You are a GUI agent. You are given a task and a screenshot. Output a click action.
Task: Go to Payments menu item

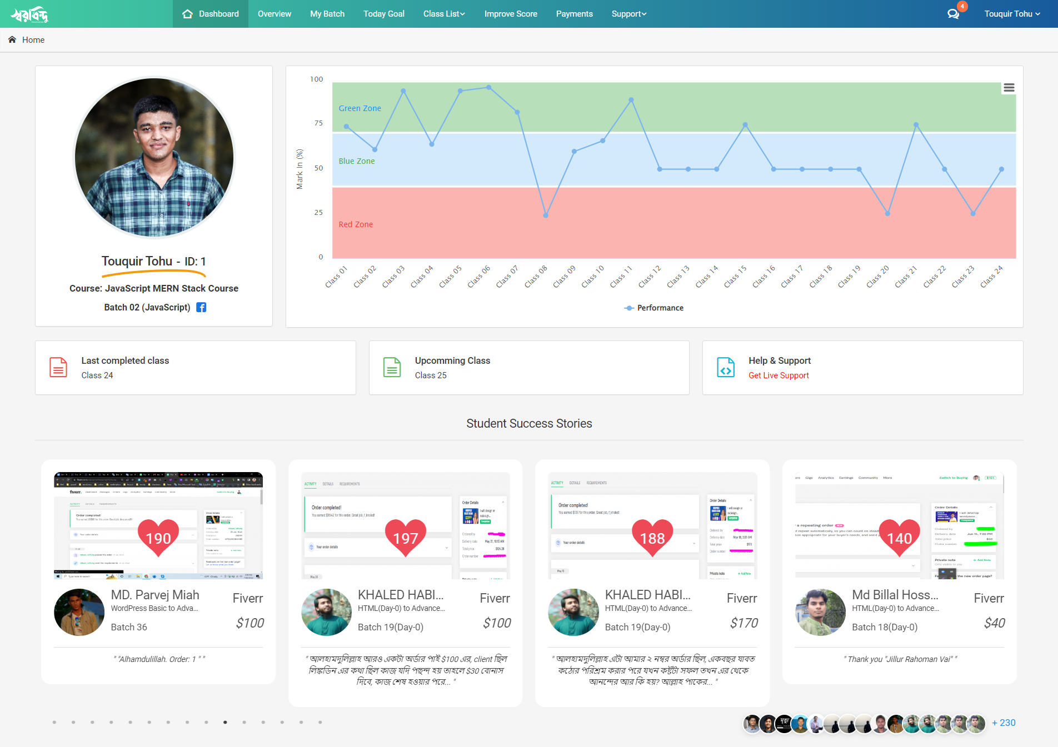point(574,14)
